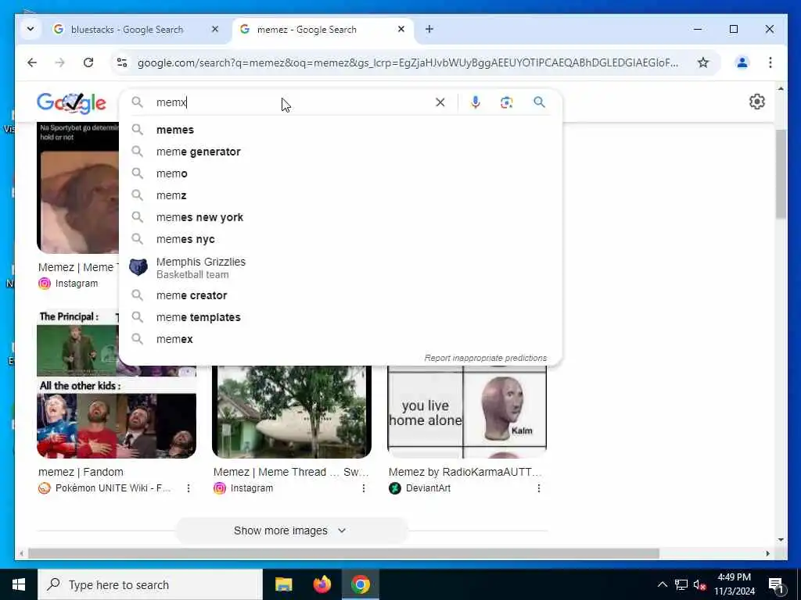Search by image with Lens

[506, 102]
